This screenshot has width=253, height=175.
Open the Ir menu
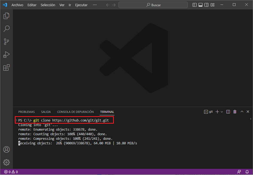[70, 5]
